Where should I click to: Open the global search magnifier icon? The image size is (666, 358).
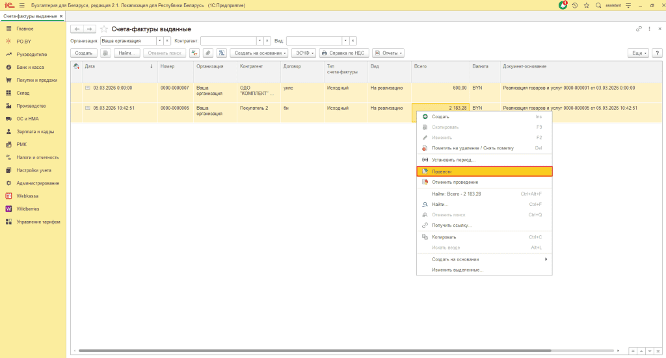click(x=598, y=5)
